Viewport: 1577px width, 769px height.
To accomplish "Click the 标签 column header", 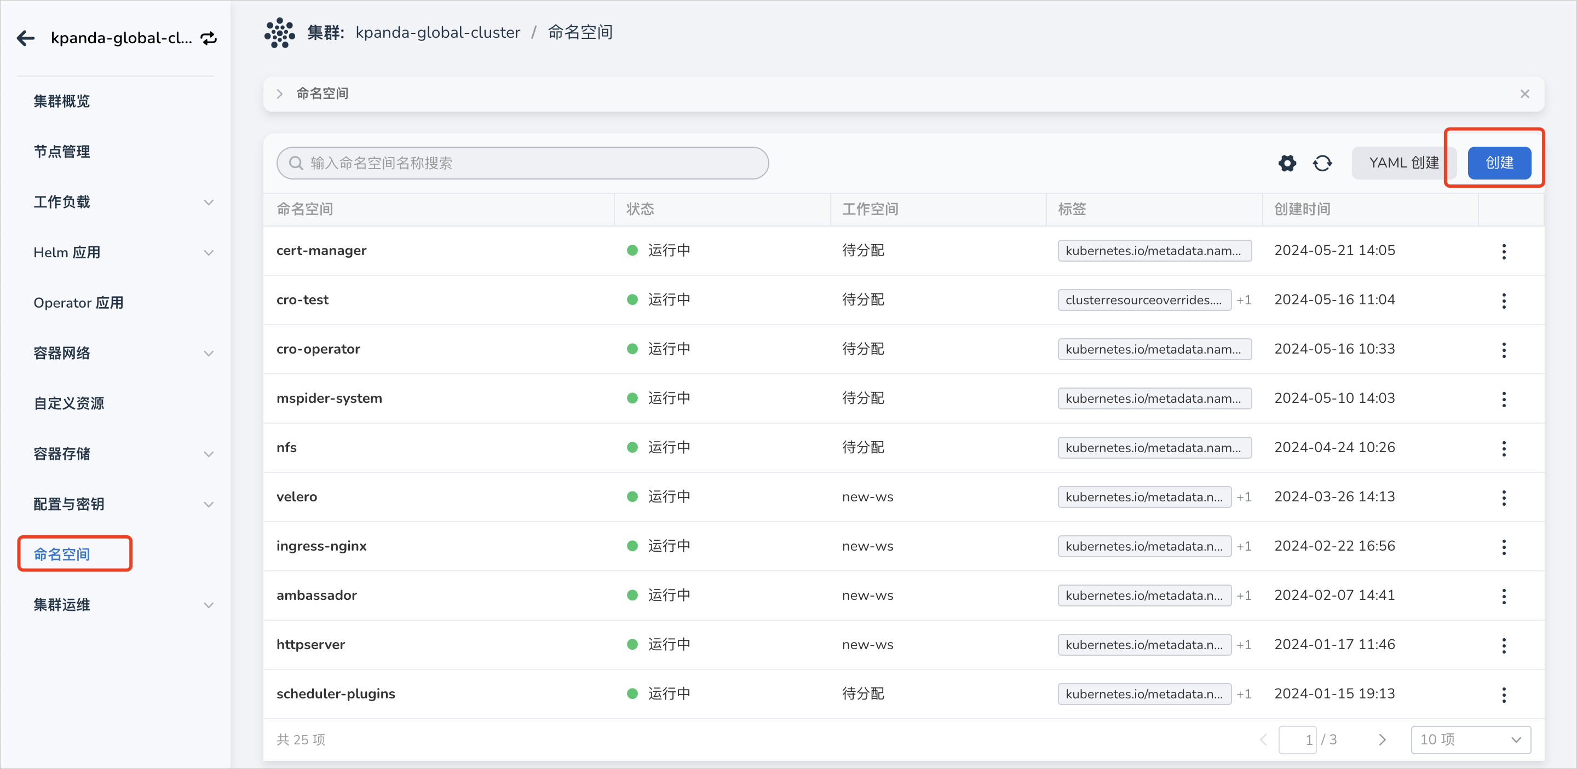I will pyautogui.click(x=1072, y=209).
